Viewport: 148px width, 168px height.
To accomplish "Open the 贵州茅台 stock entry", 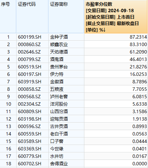I will [59, 67].
